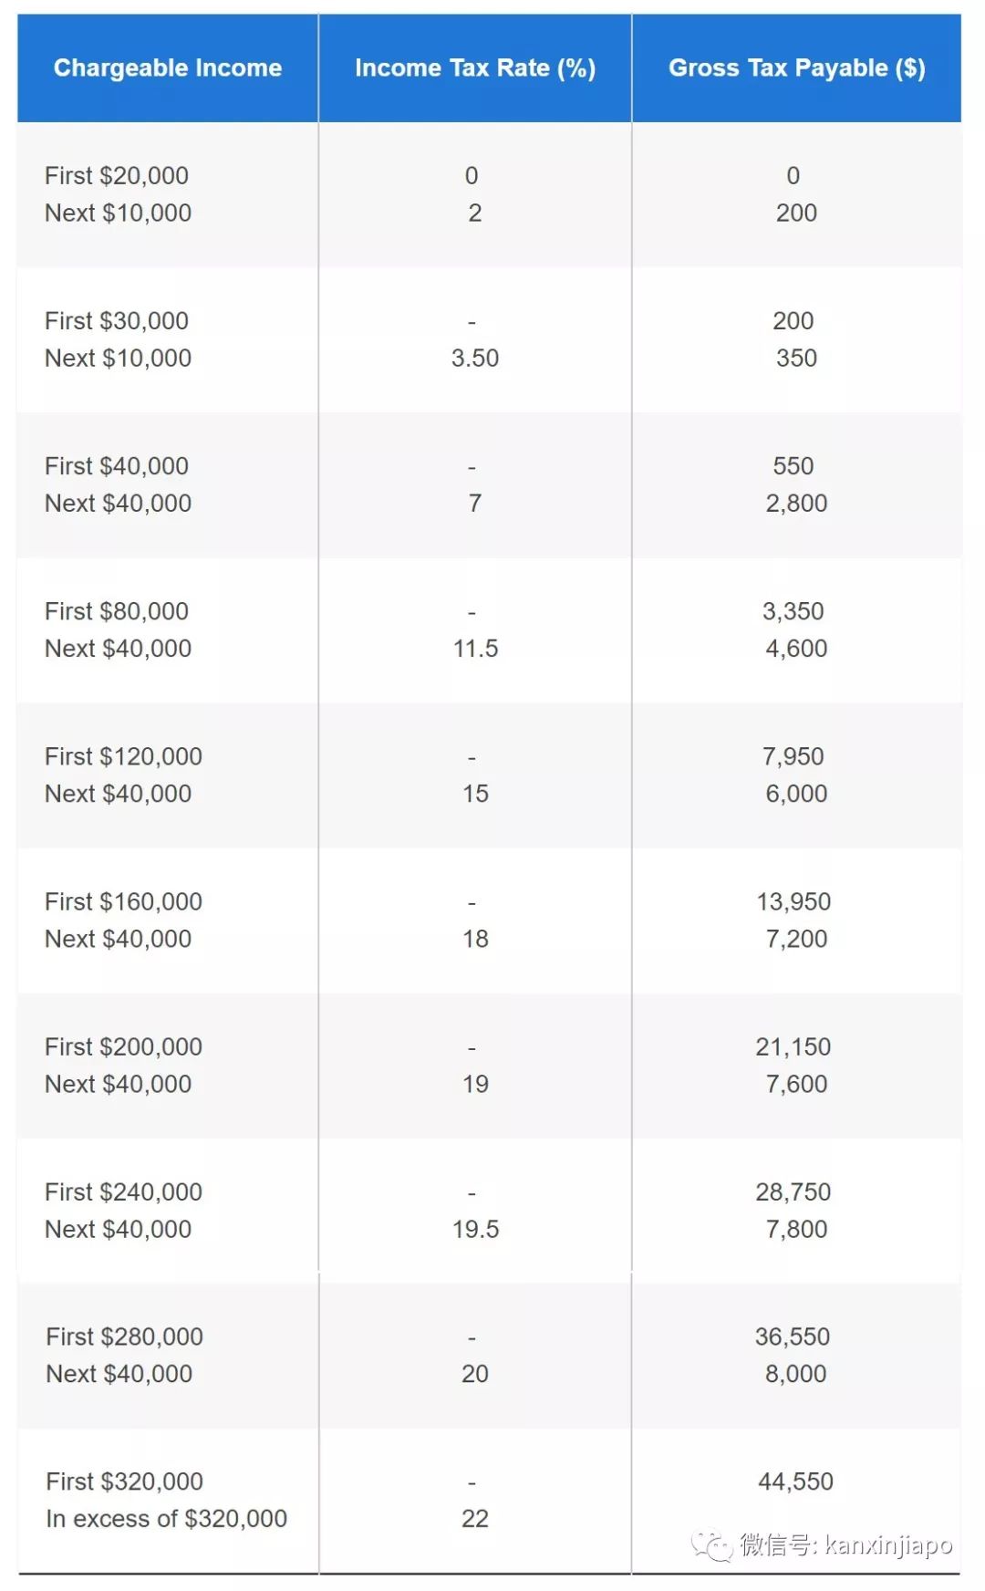Click the 7,950 gross tax amount
The width and height of the screenshot is (985, 1591).
point(793,756)
